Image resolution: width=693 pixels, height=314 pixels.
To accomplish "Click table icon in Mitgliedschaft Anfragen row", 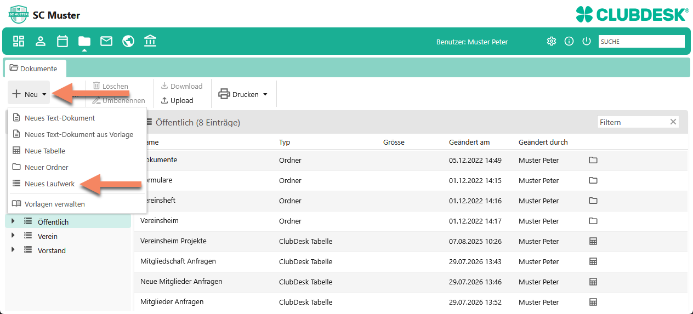I will pos(593,261).
